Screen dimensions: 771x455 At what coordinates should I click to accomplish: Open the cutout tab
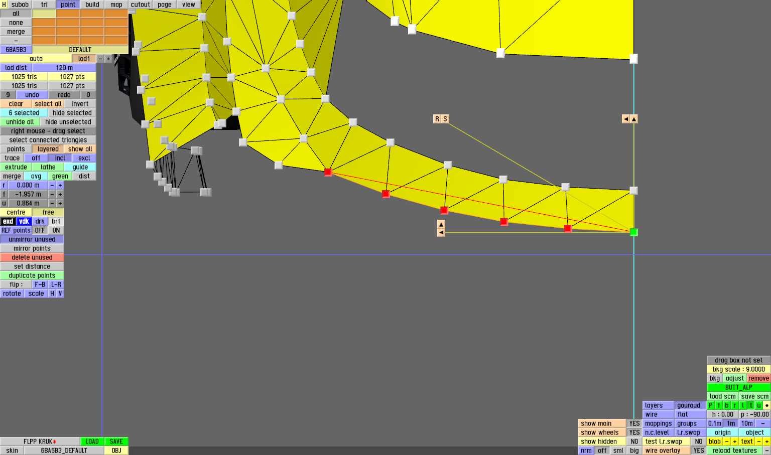click(x=141, y=5)
